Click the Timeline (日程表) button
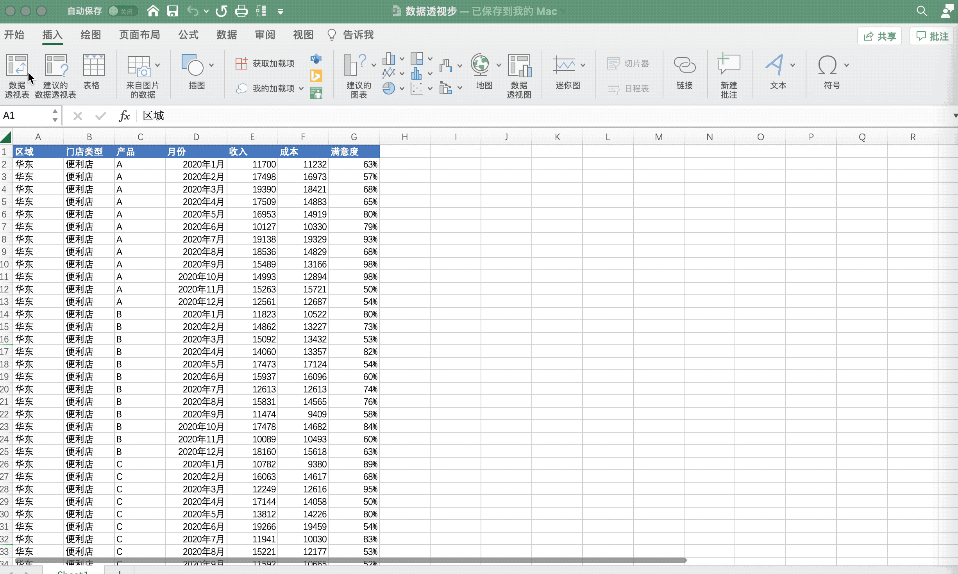The width and height of the screenshot is (958, 574). (628, 89)
